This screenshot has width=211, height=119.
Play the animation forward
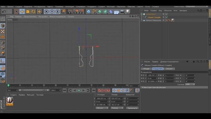pyautogui.click(x=79, y=90)
